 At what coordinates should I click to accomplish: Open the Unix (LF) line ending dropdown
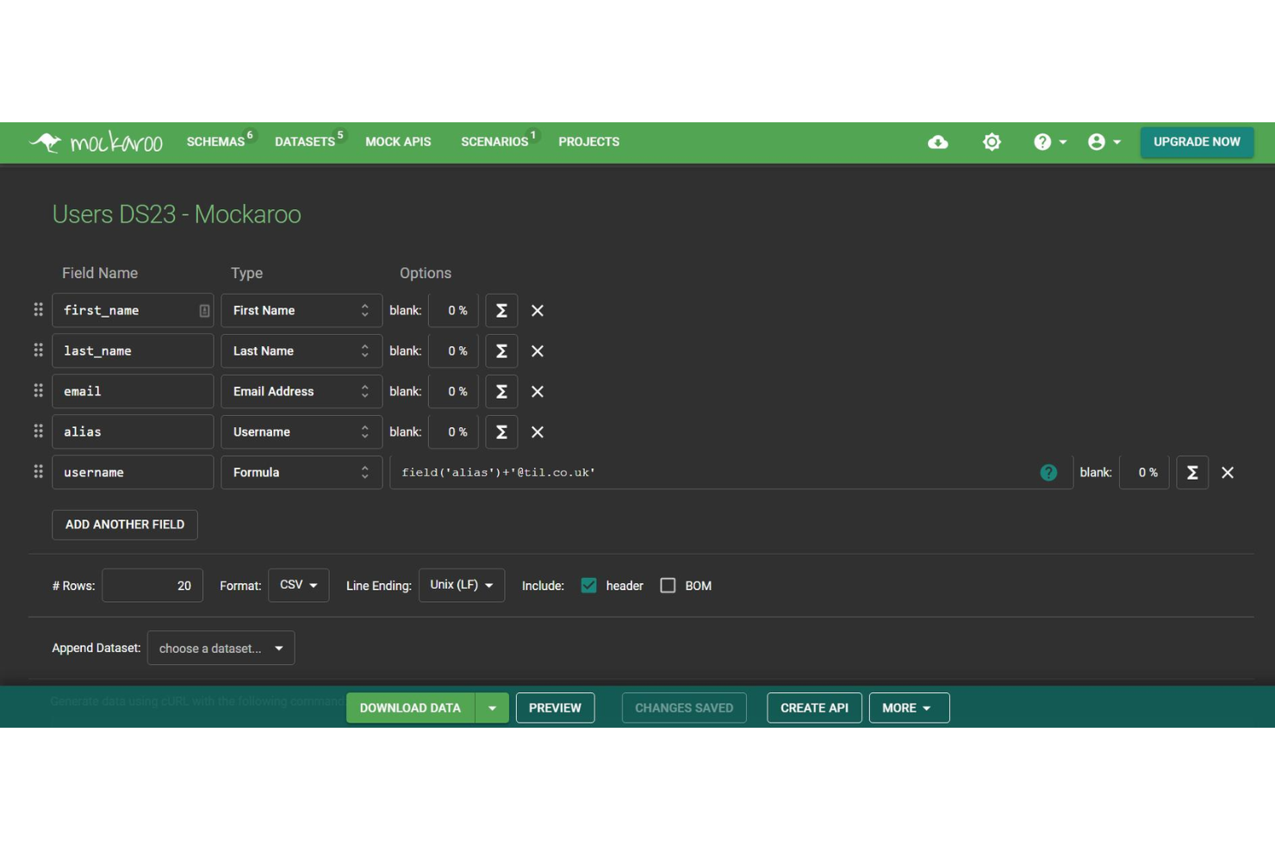click(462, 586)
